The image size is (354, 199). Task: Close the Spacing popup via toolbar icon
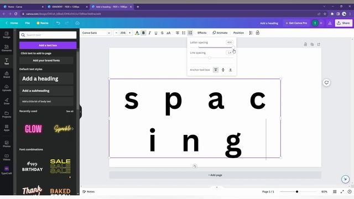coord(190,33)
